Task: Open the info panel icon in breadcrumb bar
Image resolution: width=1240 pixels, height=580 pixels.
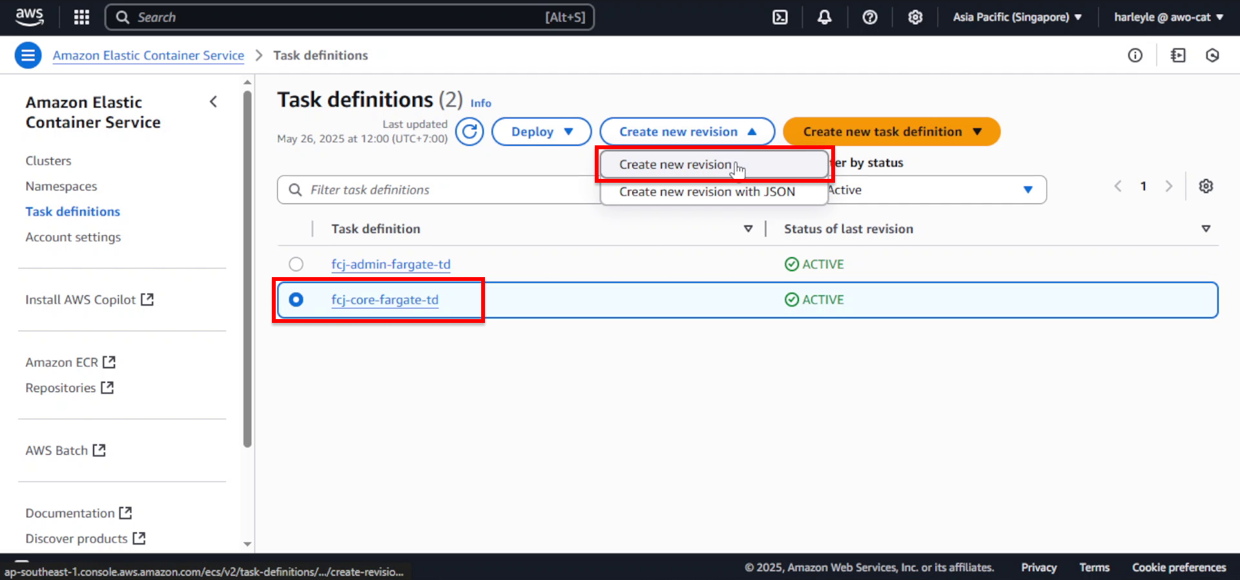Action: pyautogui.click(x=1135, y=56)
